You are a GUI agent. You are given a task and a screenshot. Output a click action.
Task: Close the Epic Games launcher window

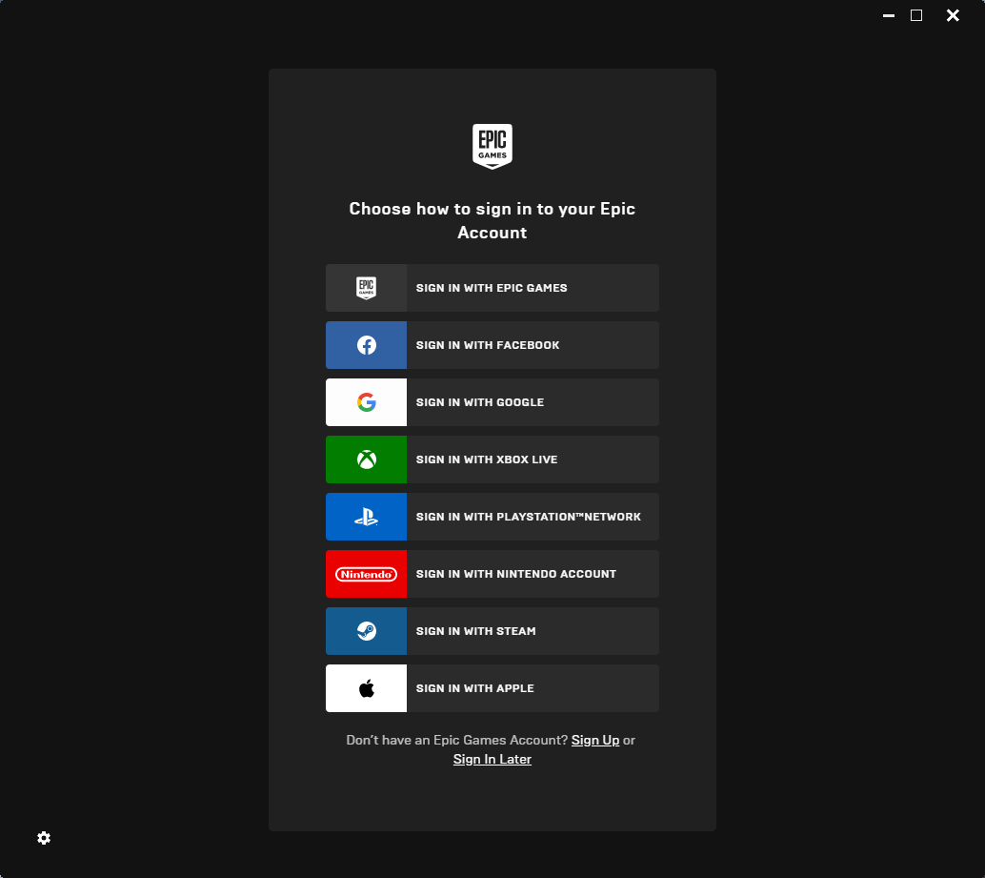(953, 15)
